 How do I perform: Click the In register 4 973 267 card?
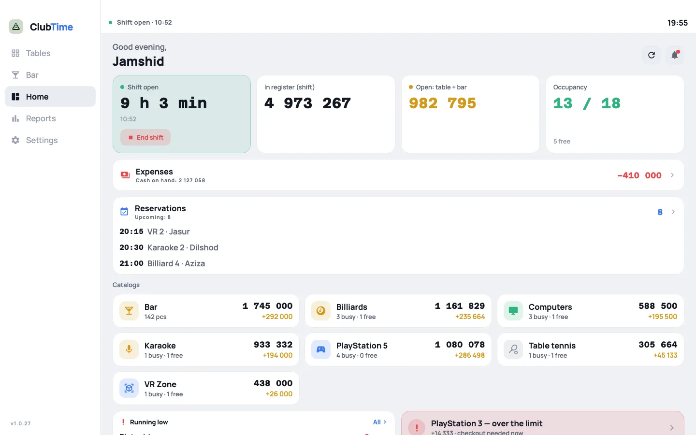click(x=326, y=114)
